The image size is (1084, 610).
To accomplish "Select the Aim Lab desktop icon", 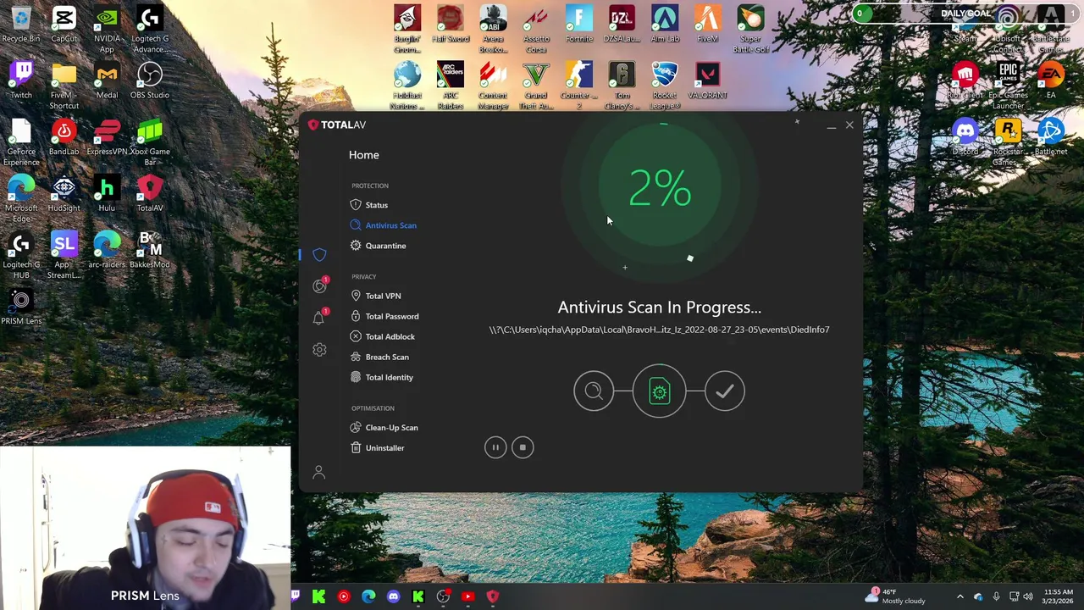I will click(x=665, y=25).
